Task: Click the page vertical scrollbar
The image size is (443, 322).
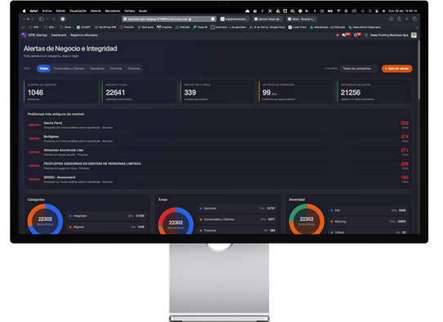Action: click(418, 70)
